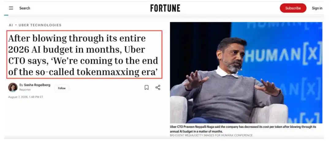331x141 pixels.
Task: Go to the FORTUNE homepage logo
Action: 165,8
